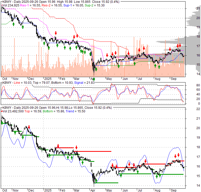Select Apr on the bottom chart's time axis
201x192 pixels.
pyautogui.click(x=93, y=190)
